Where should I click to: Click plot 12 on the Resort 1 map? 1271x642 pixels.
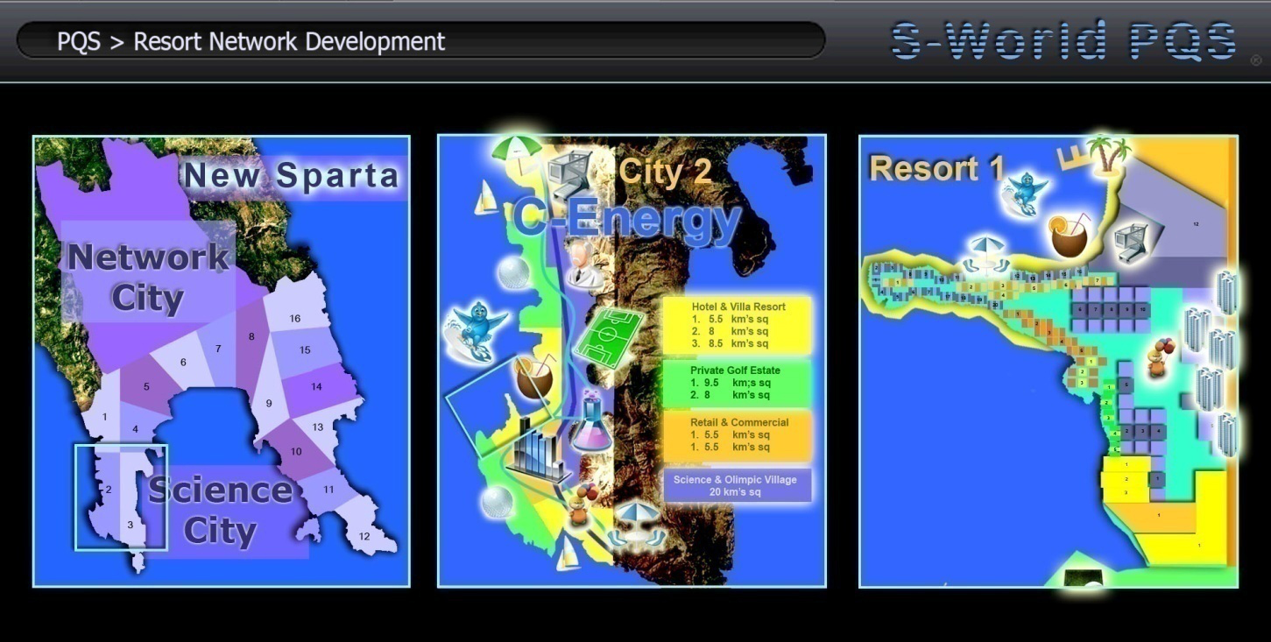click(x=1196, y=224)
